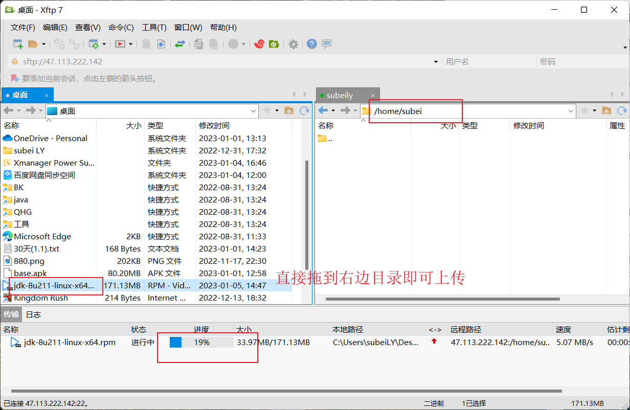Switch to the 日志 log tab
Image resolution: width=630 pixels, height=410 pixels.
[33, 314]
